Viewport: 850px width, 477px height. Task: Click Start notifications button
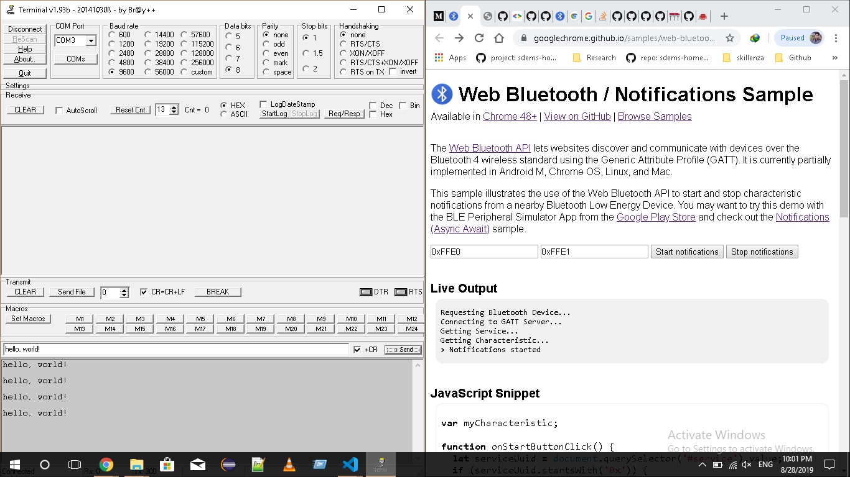(687, 252)
